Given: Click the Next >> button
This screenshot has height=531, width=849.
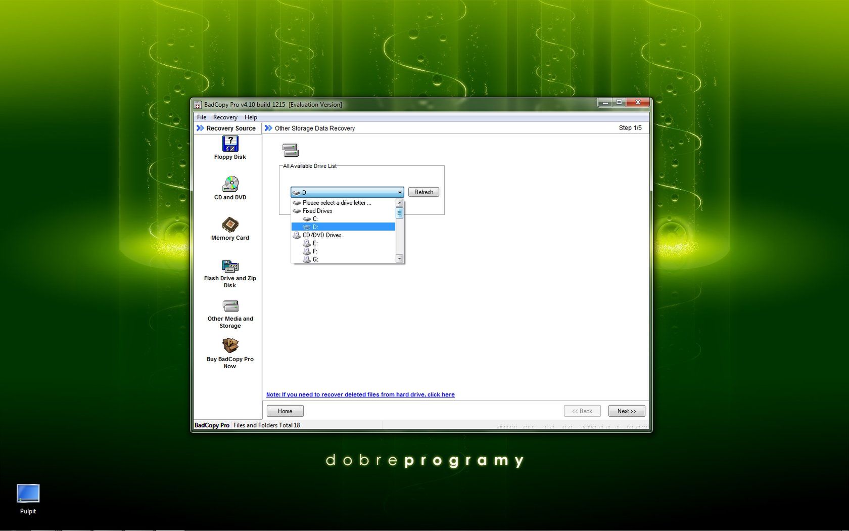Looking at the screenshot, I should [627, 411].
